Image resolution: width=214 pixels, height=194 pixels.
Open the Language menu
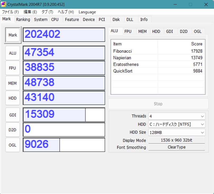click(87, 12)
